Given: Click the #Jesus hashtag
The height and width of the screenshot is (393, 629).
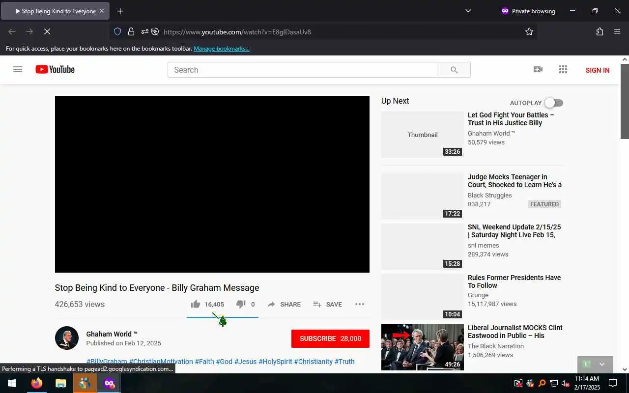Looking at the screenshot, I should pyautogui.click(x=245, y=362).
